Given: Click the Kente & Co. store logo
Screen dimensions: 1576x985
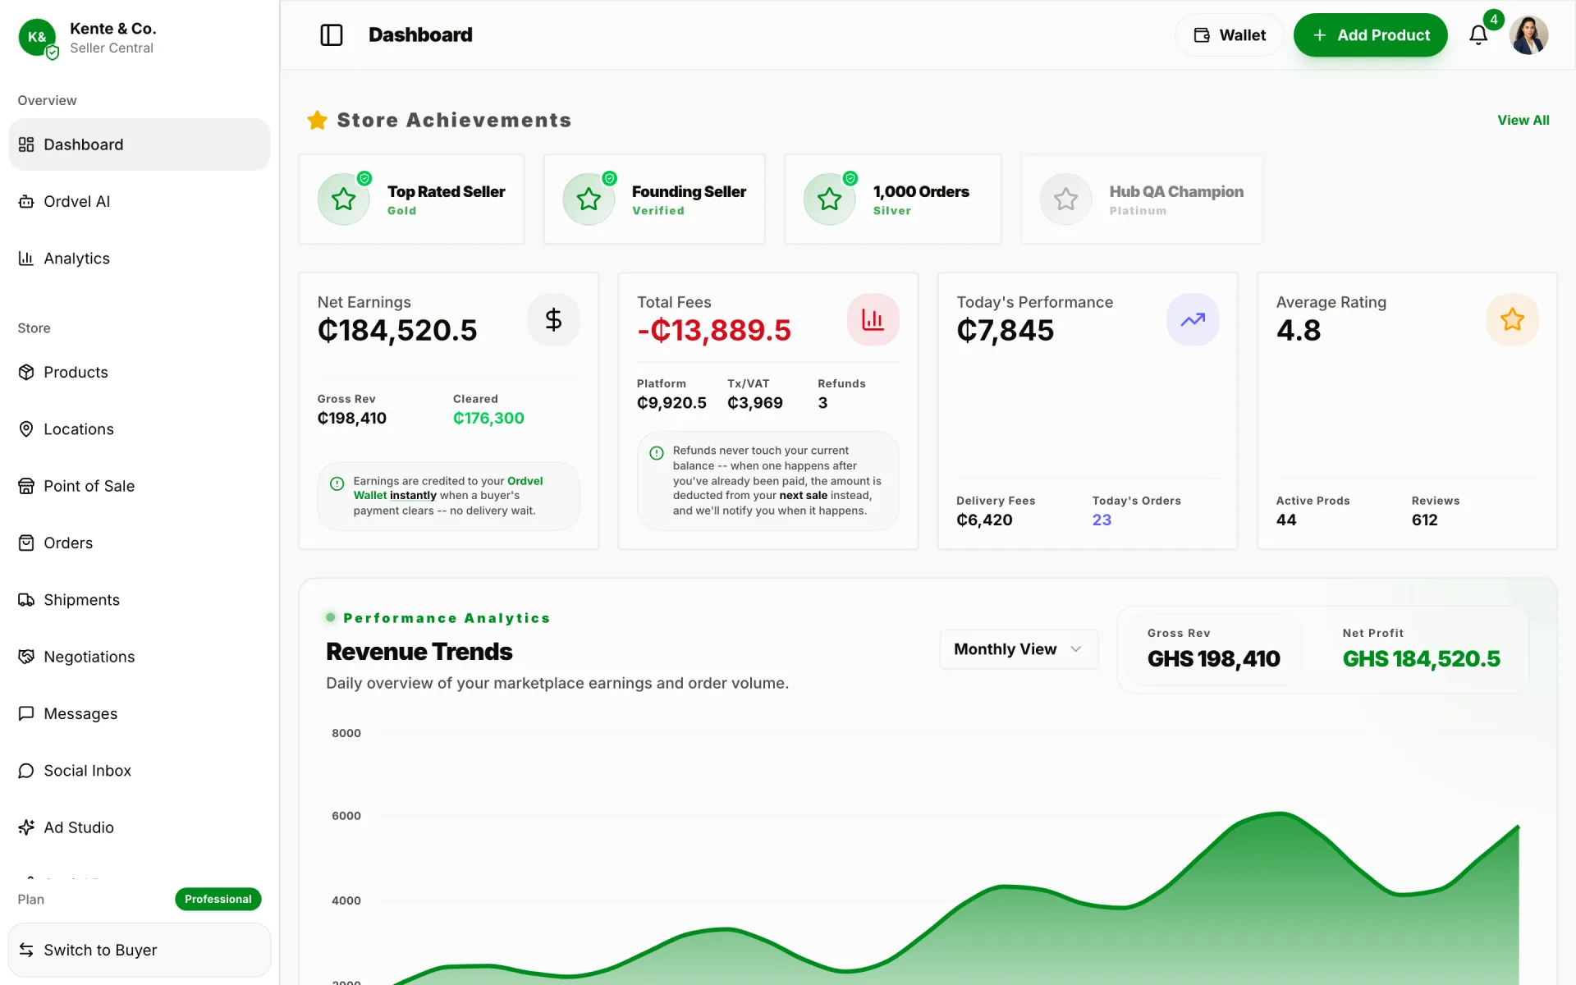Looking at the screenshot, I should click(x=37, y=37).
